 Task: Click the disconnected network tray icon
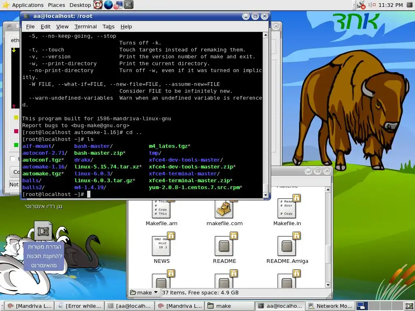pyautogui.click(x=361, y=5)
